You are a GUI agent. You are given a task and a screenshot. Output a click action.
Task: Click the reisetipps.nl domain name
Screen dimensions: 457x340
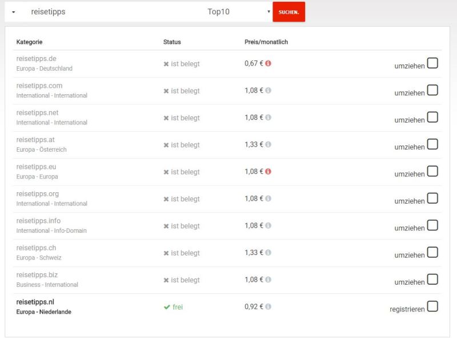coord(35,302)
